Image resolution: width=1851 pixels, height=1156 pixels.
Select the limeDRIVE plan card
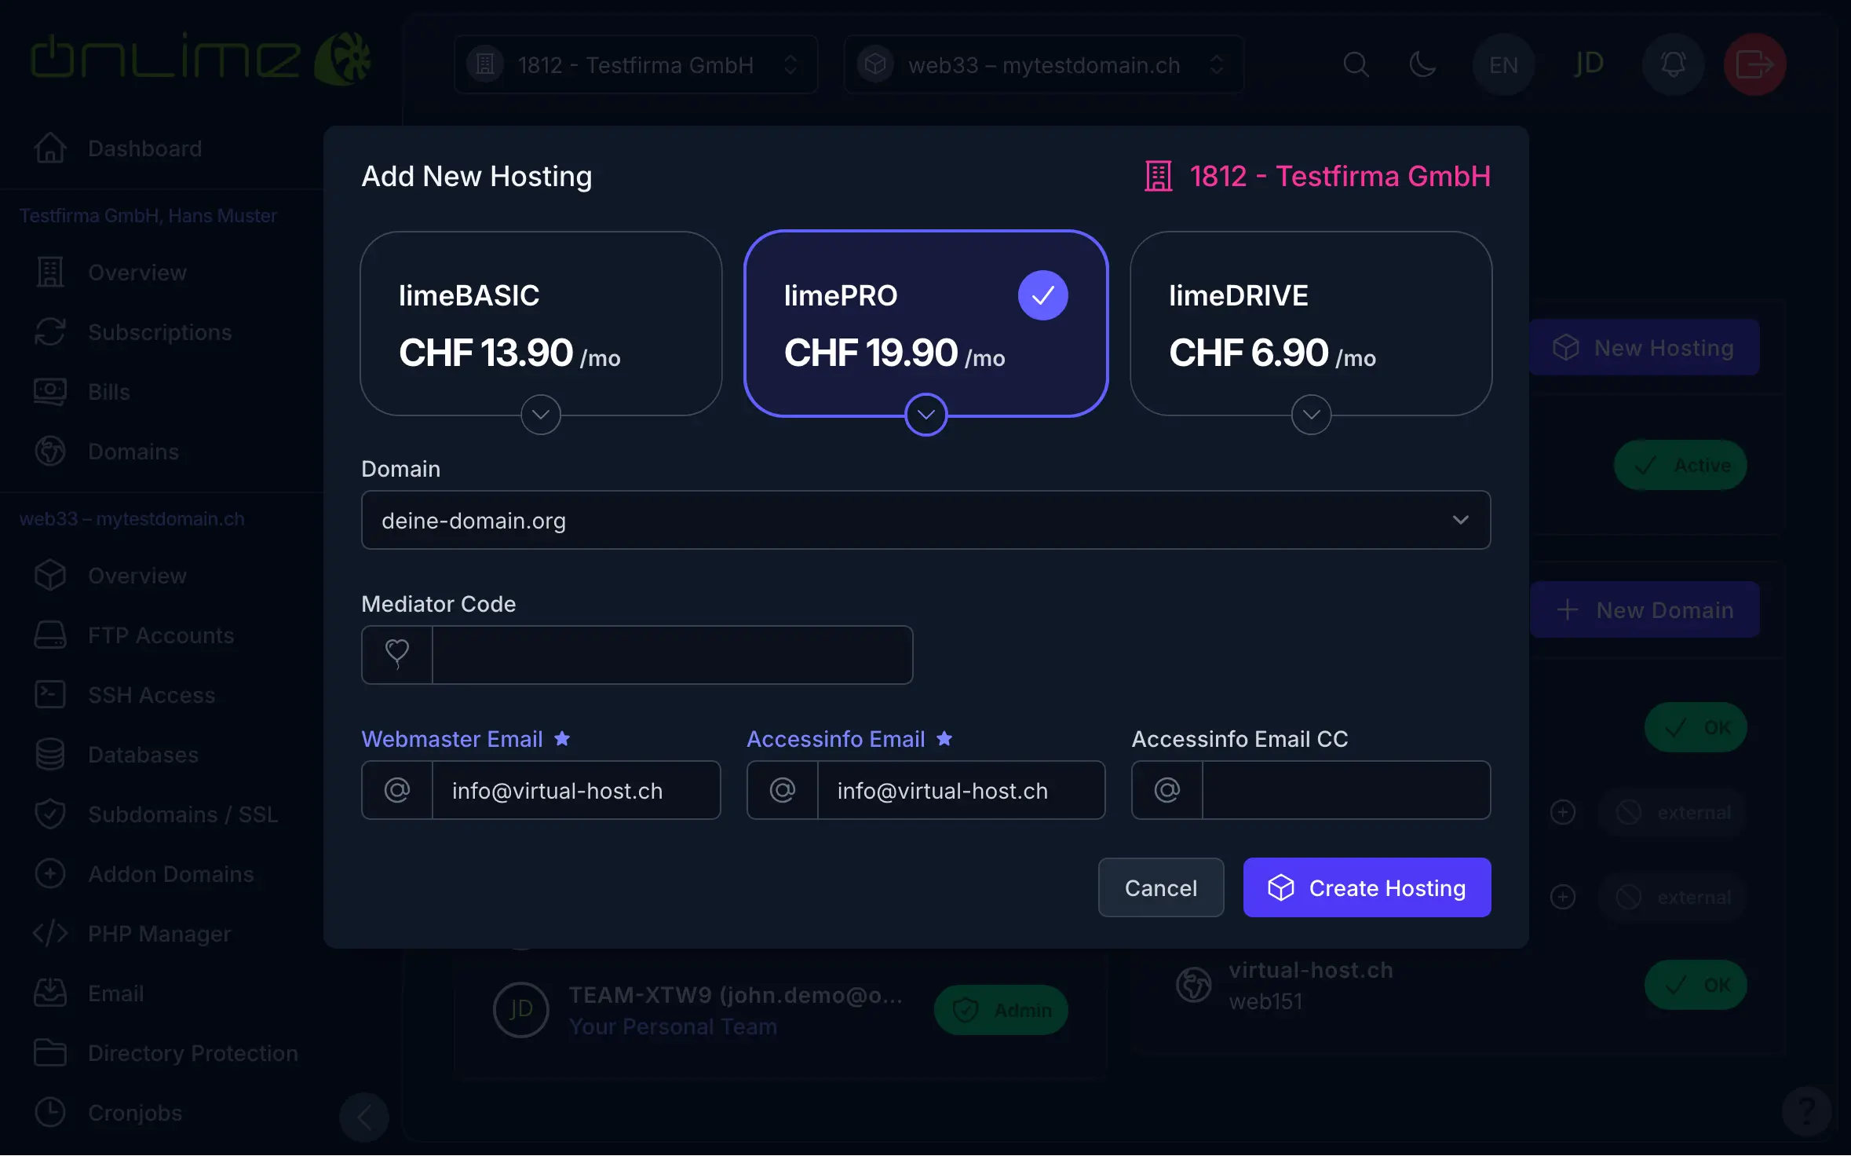(1310, 322)
